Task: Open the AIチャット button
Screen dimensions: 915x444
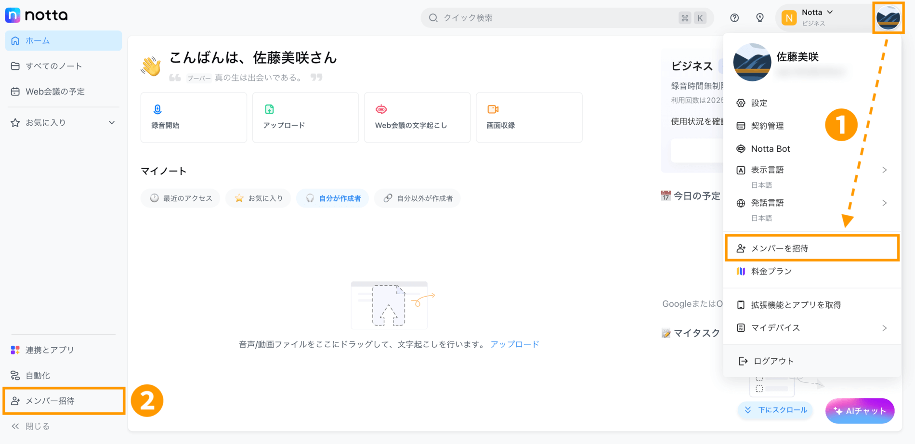Action: click(x=860, y=411)
